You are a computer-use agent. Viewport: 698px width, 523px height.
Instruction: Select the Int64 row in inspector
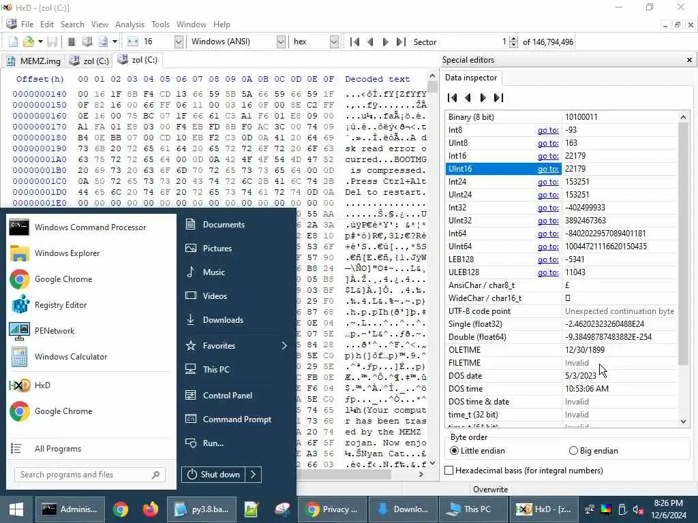pyautogui.click(x=562, y=234)
